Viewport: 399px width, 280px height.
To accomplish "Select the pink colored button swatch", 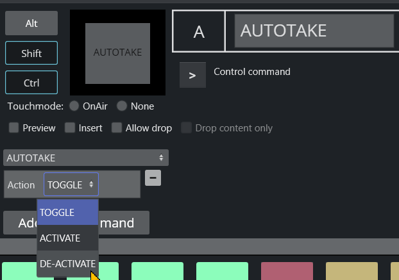I will click(287, 271).
